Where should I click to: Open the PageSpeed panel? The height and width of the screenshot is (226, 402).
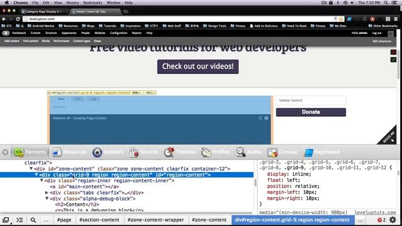322,152
